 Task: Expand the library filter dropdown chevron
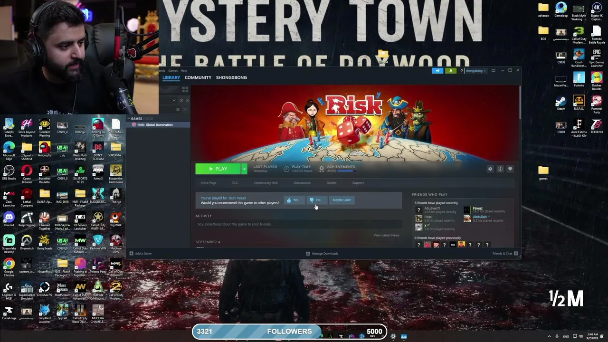click(174, 100)
